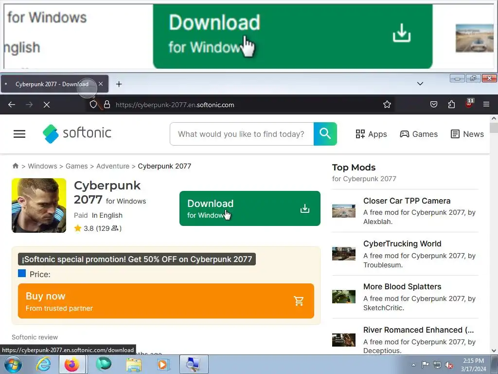Screen dimensions: 498x374
Task: Go back using the browser back arrow
Action: 12,105
